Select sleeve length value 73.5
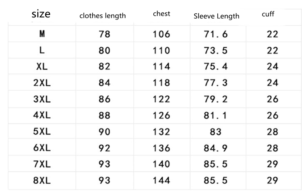The image size is (302, 191). tap(216, 51)
